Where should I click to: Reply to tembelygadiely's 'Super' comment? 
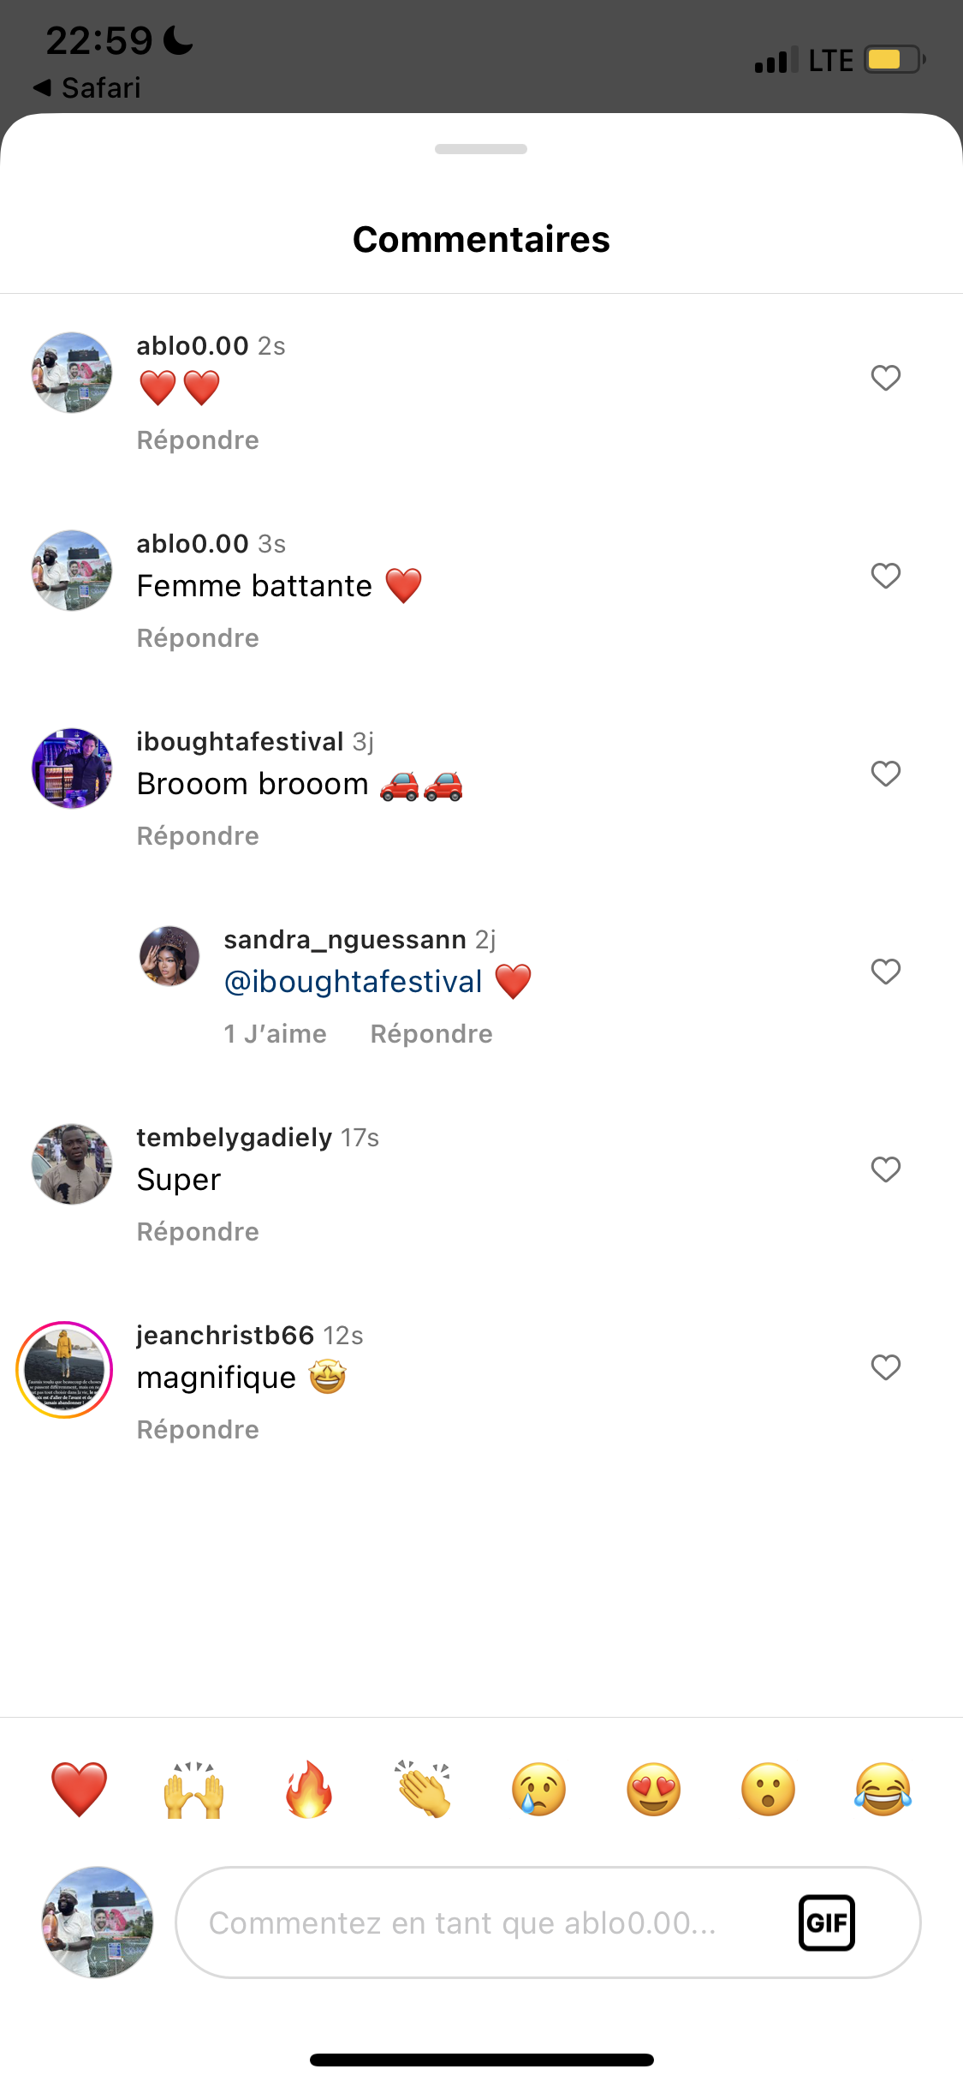pyautogui.click(x=198, y=1232)
